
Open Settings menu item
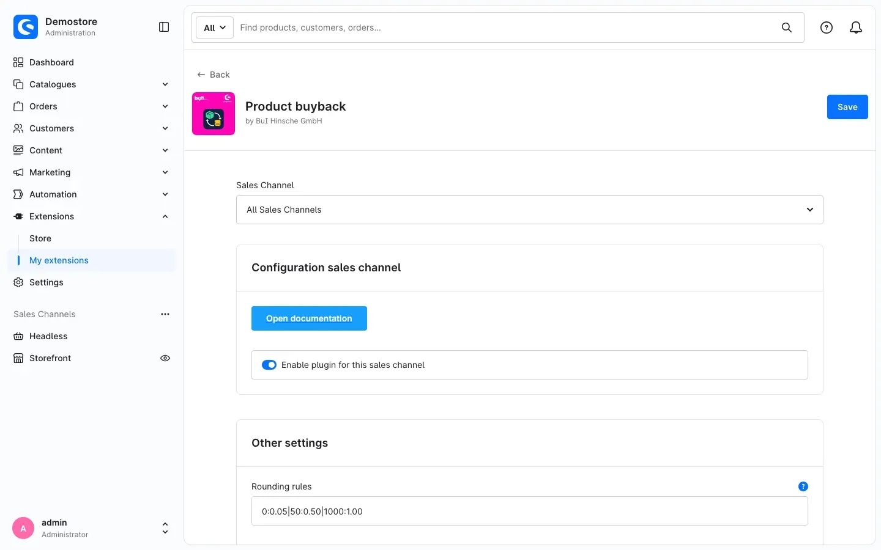[x=92, y=282]
